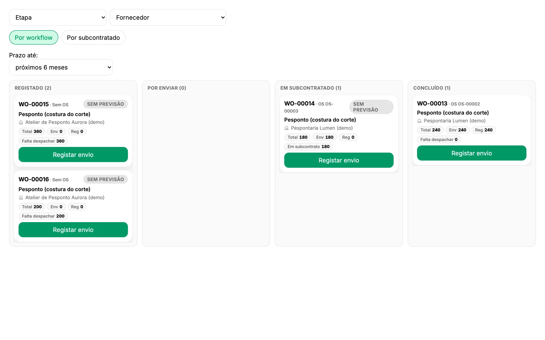Screen dimensions: 545x340
Task: Select work order title WO-00016
Action: [x=34, y=179]
